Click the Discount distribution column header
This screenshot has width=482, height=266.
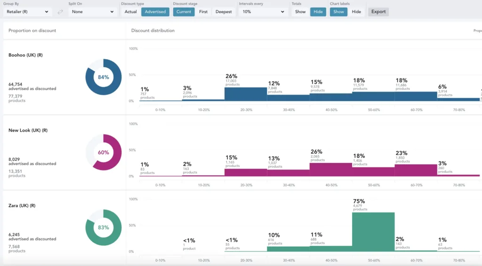coord(153,31)
